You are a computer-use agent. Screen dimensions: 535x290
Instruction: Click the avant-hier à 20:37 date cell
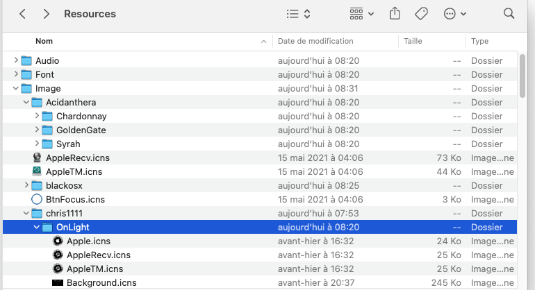[316, 283]
